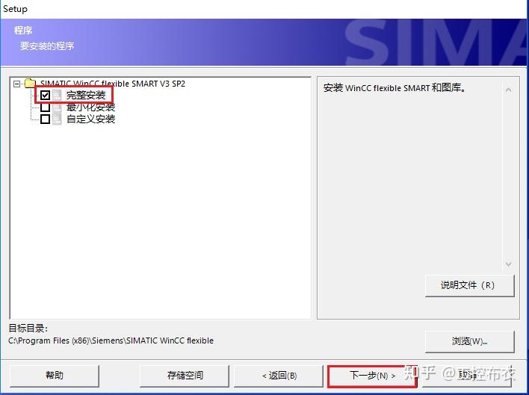Image resolution: width=529 pixels, height=395 pixels.
Task: Open 存储空间 disk space button
Action: [x=185, y=376]
